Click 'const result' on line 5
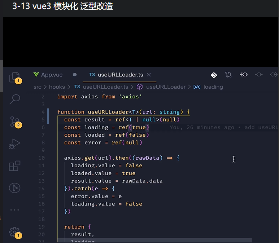Viewport: 279px width, 243px height. click(x=84, y=120)
